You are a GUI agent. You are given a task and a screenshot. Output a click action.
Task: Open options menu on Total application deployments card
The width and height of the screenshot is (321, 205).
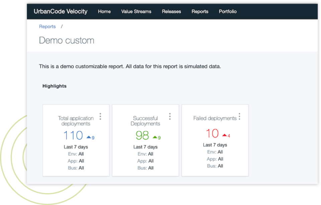coord(100,116)
